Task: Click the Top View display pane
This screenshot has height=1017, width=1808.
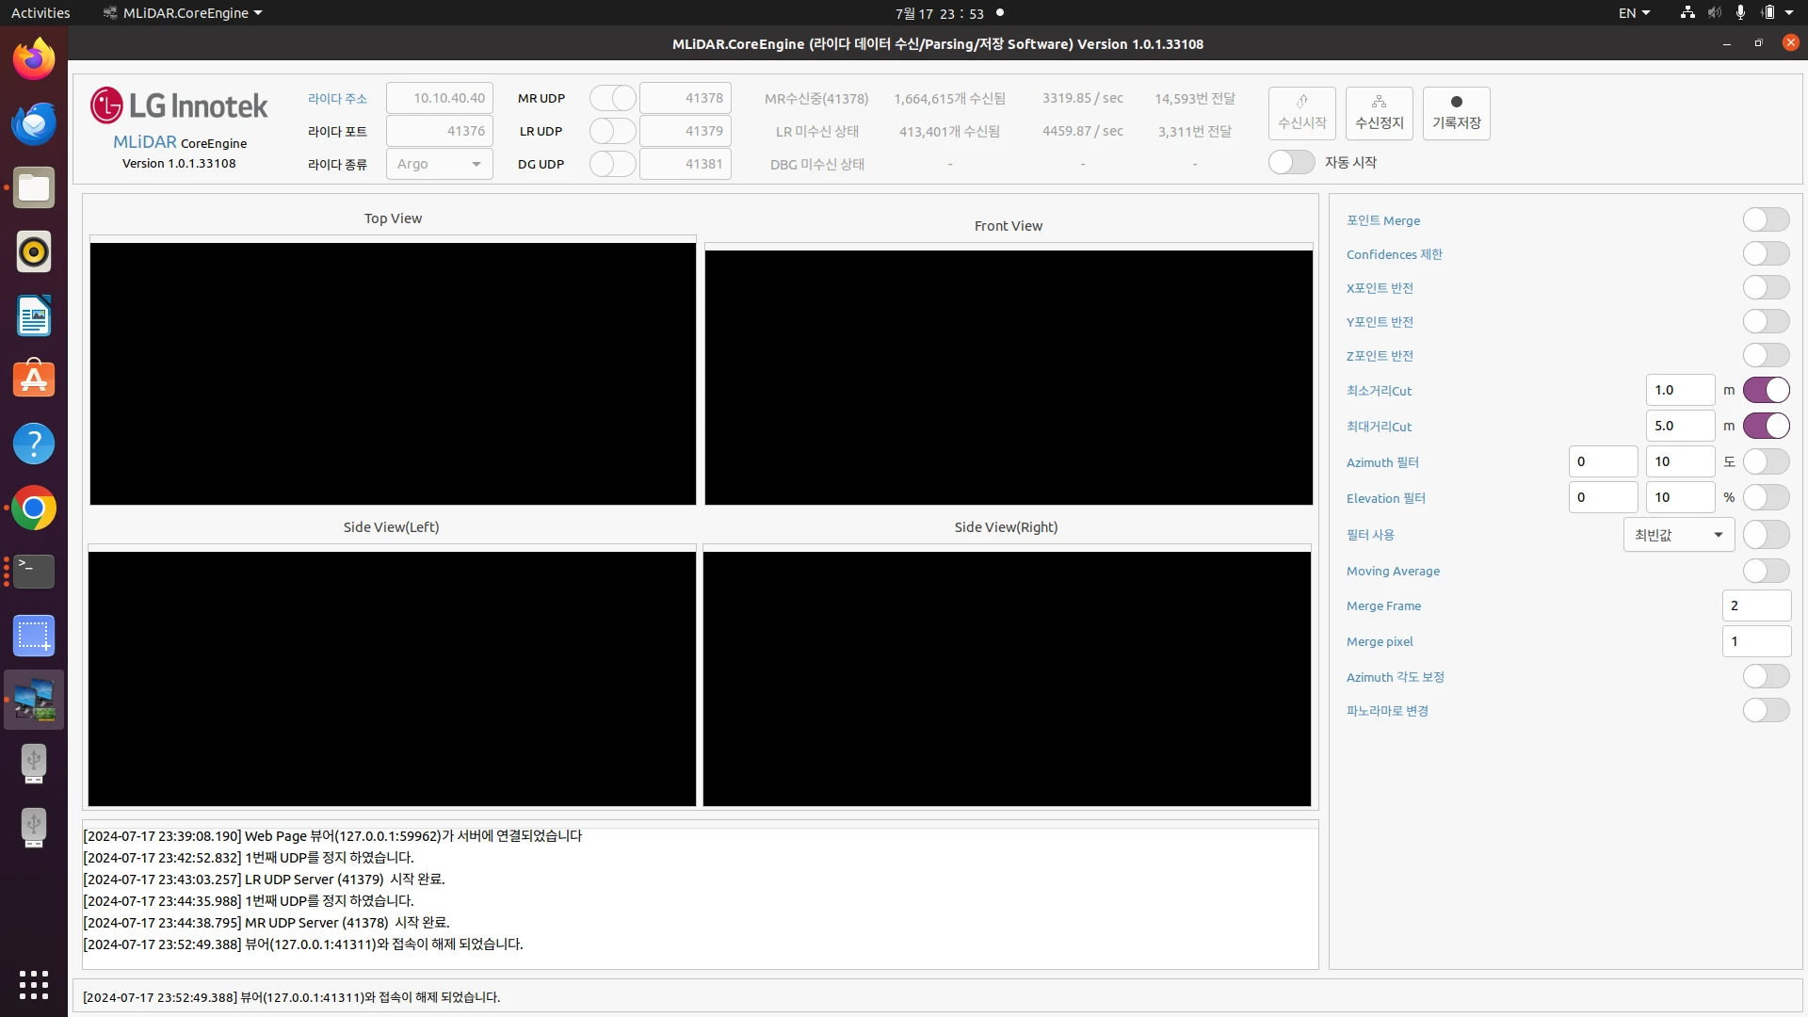Action: pos(393,374)
